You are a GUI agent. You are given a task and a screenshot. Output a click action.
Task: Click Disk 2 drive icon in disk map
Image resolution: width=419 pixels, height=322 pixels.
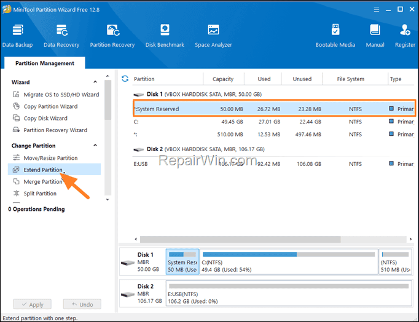(x=127, y=294)
